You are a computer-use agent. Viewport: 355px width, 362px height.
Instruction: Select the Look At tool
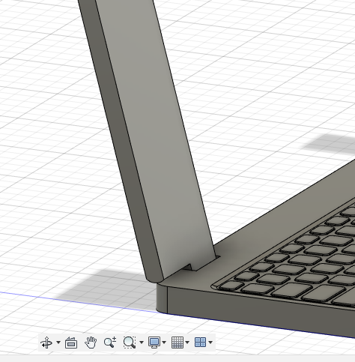tap(71, 343)
